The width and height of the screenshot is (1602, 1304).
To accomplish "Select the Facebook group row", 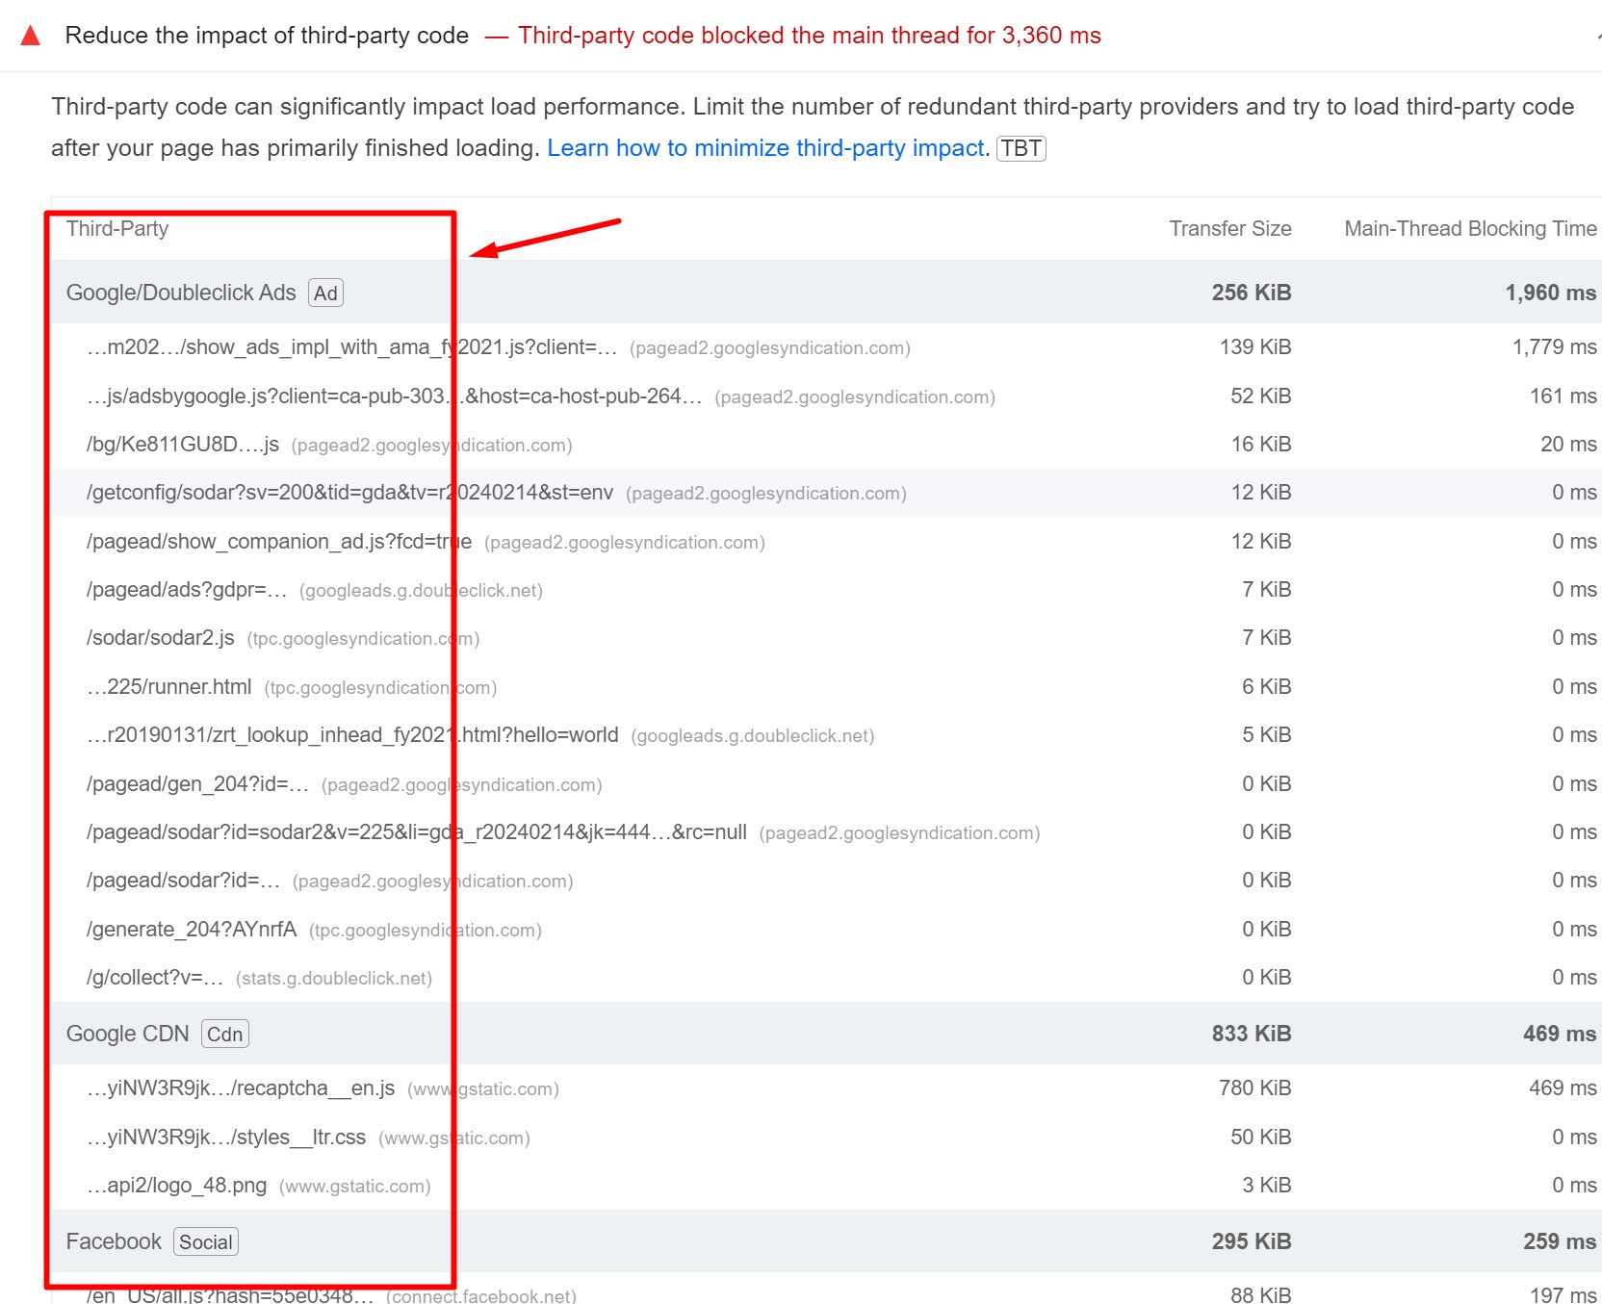I will point(826,1241).
